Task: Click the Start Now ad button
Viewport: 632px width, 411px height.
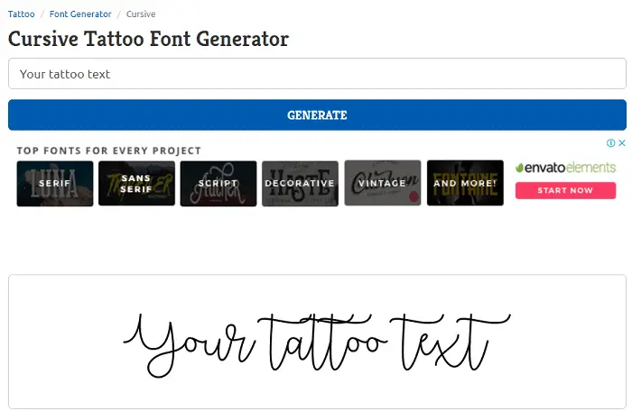Action: pyautogui.click(x=565, y=190)
